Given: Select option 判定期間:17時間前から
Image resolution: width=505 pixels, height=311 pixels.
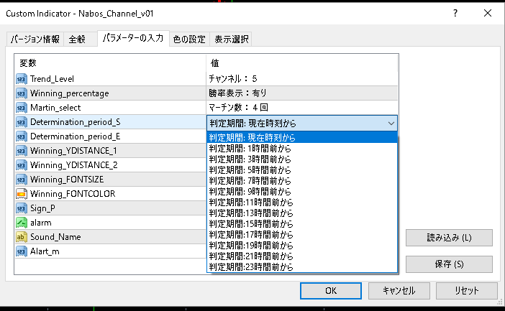Looking at the screenshot, I should 301,235.
